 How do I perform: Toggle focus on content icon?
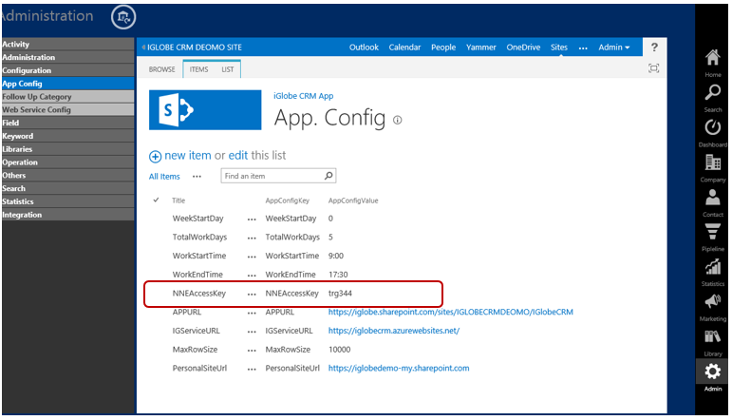[653, 68]
